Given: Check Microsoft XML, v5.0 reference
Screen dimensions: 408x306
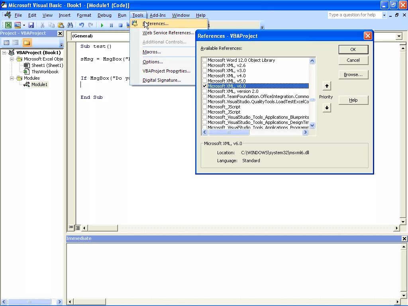Looking at the screenshot, I should click(204, 81).
